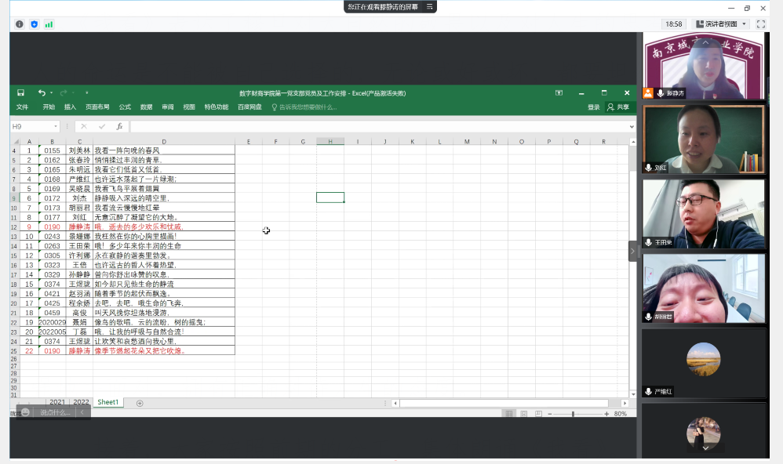Open the meeting info icon

pyautogui.click(x=20, y=24)
